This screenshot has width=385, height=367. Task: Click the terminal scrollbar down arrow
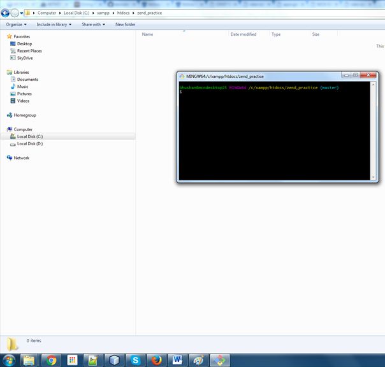374,177
